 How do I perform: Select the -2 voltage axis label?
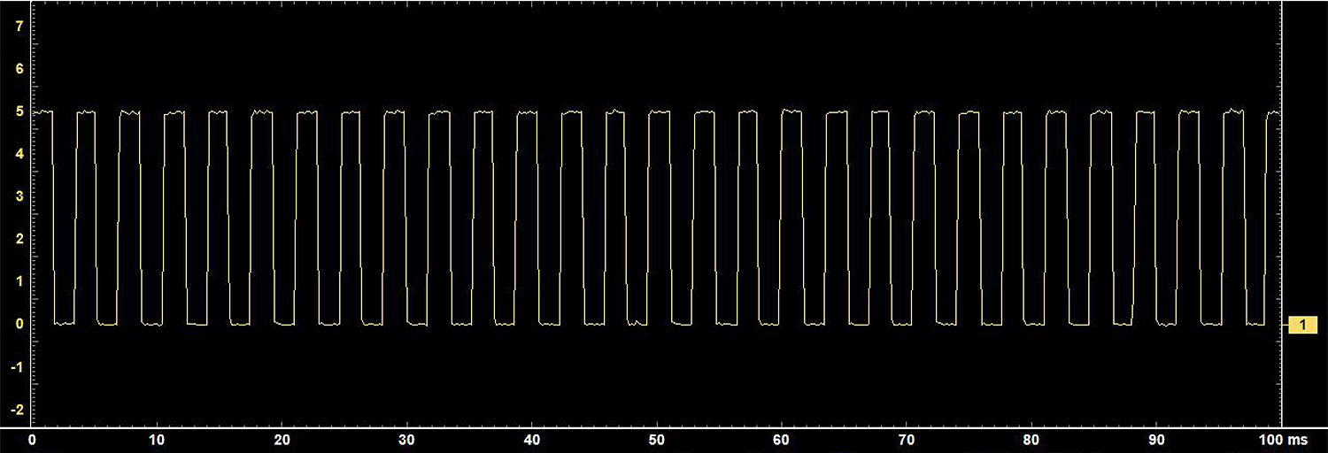pos(18,409)
